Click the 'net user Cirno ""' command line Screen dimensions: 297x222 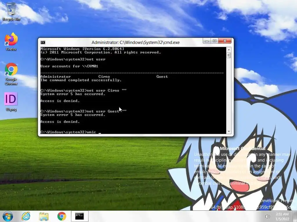tap(83, 90)
